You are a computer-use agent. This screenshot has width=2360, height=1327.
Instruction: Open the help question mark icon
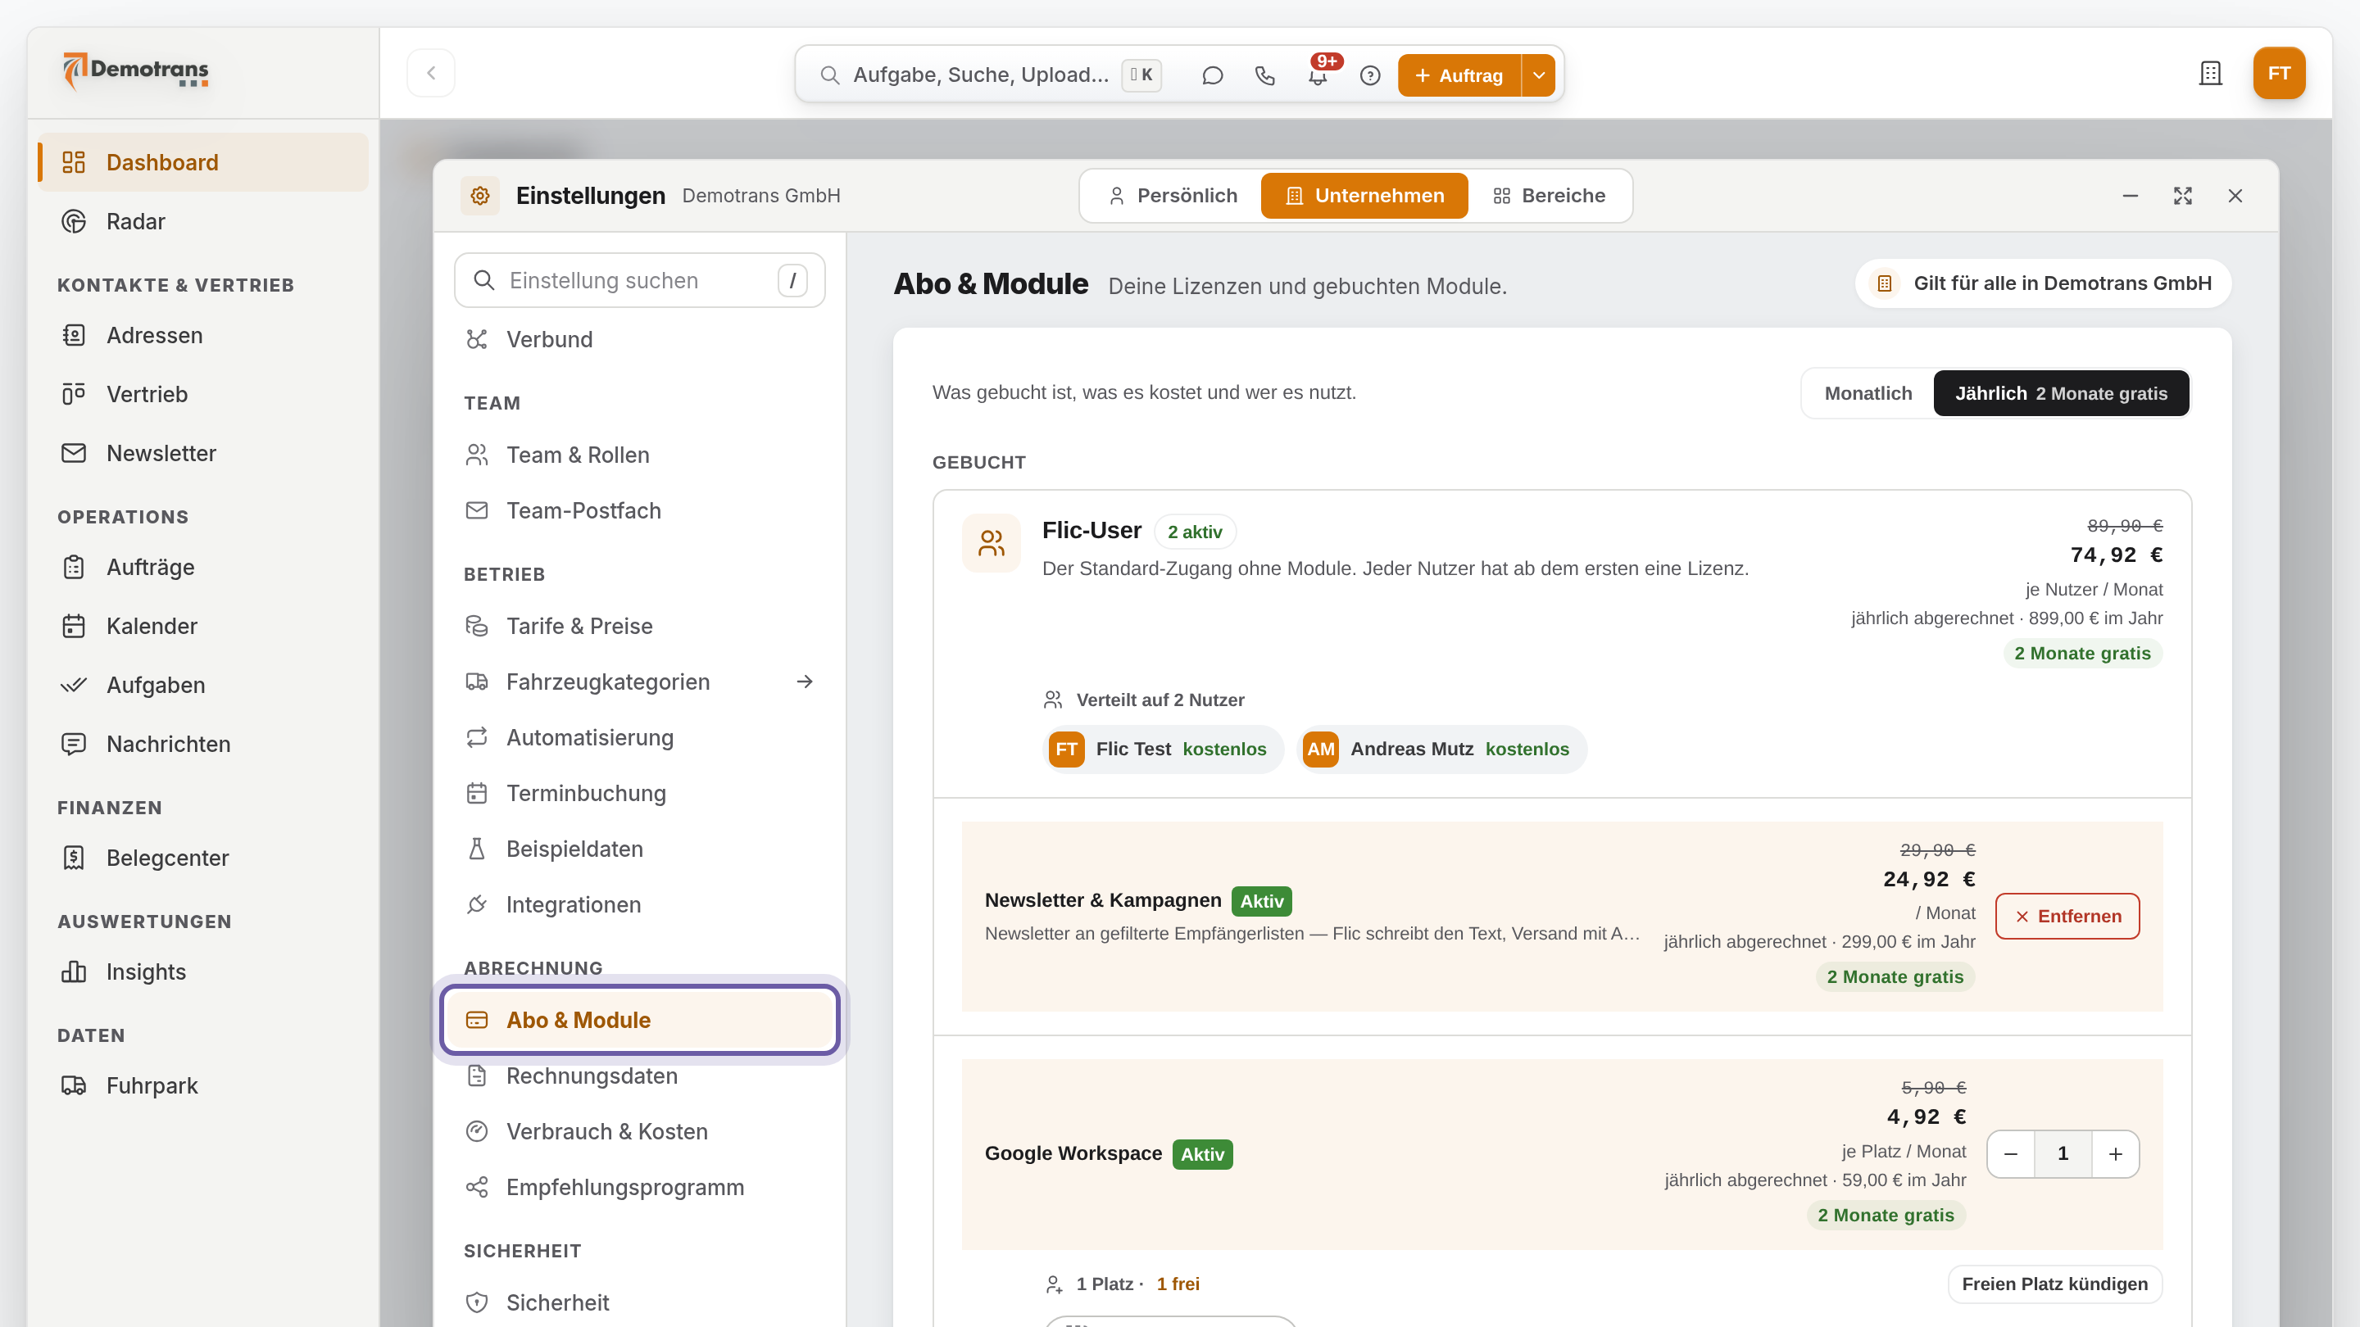(x=1369, y=75)
